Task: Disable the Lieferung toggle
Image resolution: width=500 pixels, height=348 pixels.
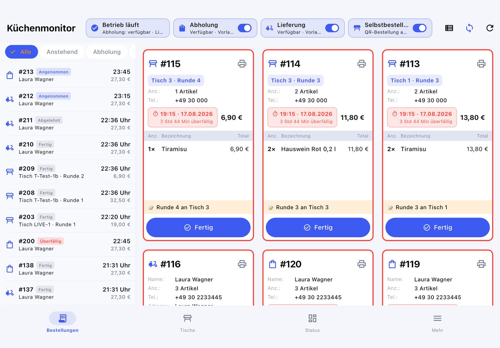Action: pos(332,28)
